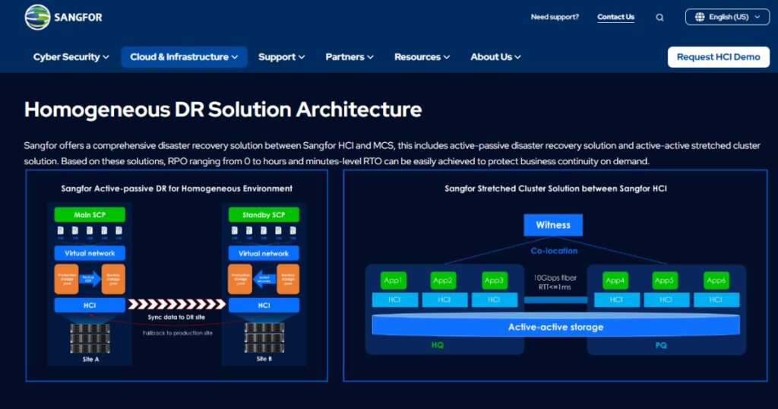Click HCI box above Site B
The image size is (778, 409).
264,305
